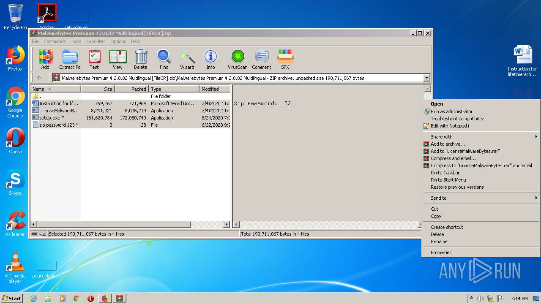Run VirusScan on the archive
541x304 pixels.
tap(238, 59)
